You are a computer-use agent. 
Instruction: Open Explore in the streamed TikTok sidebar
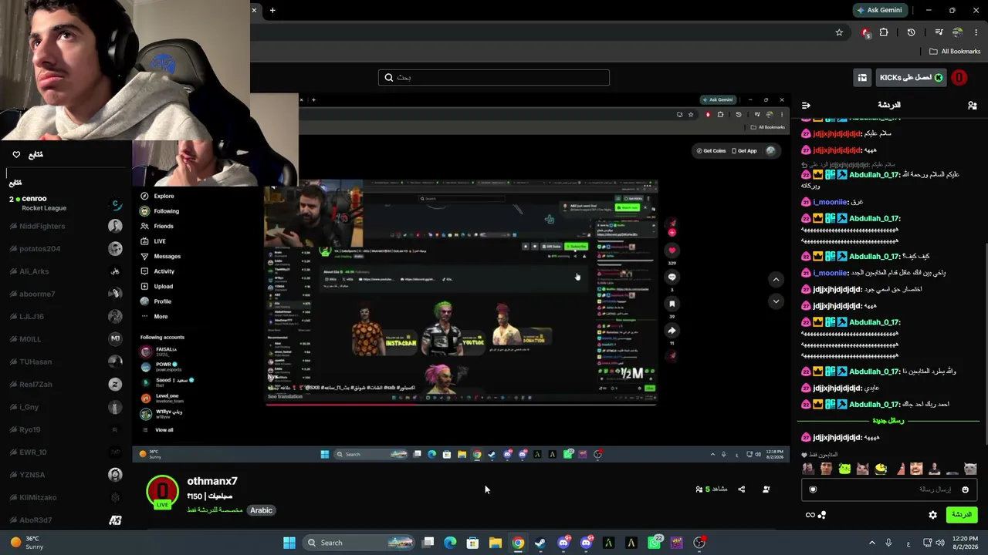pyautogui.click(x=157, y=196)
